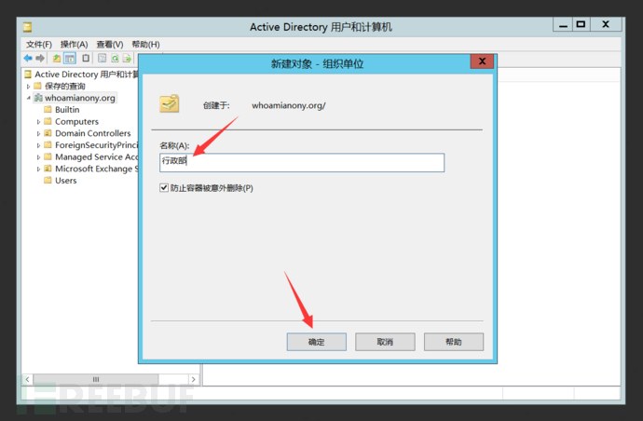Click the scrollbar left arrow in tree pane

click(27, 379)
